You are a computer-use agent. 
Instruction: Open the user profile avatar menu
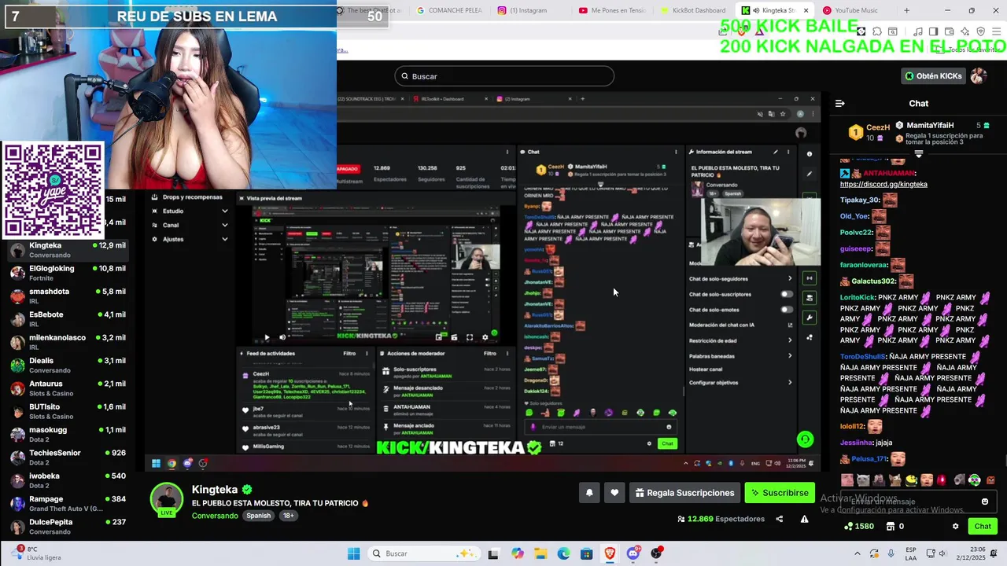979,76
